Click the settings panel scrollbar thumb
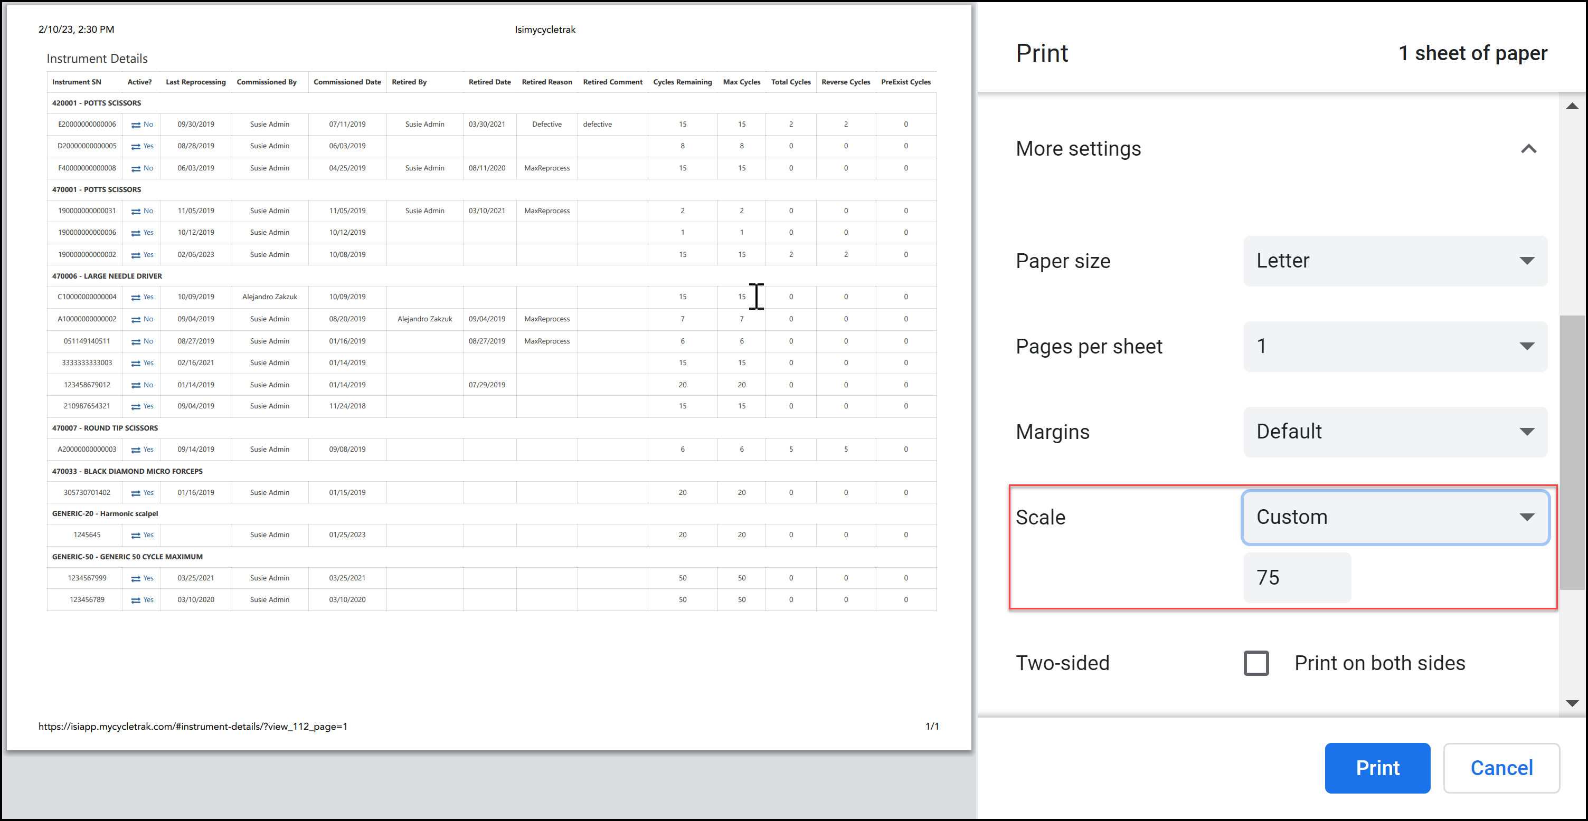The width and height of the screenshot is (1588, 821). pyautogui.click(x=1572, y=453)
